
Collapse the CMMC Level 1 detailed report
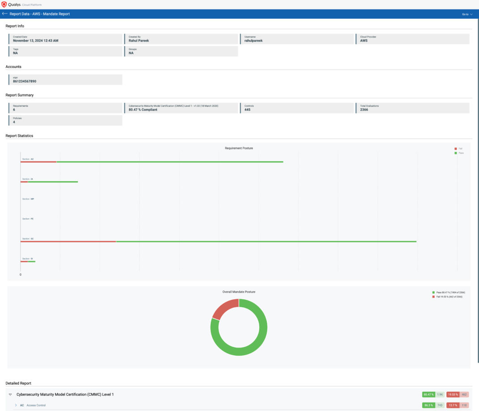10,394
